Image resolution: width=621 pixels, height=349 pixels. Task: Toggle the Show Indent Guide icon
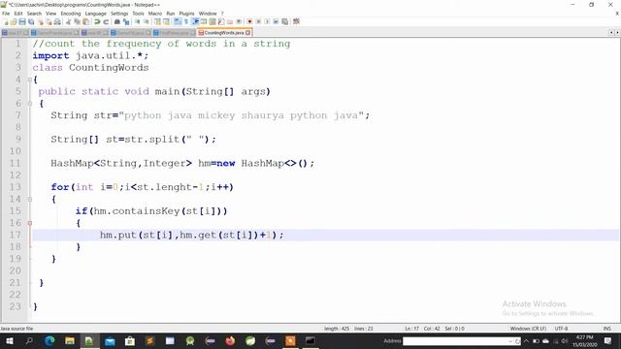(x=195, y=21)
